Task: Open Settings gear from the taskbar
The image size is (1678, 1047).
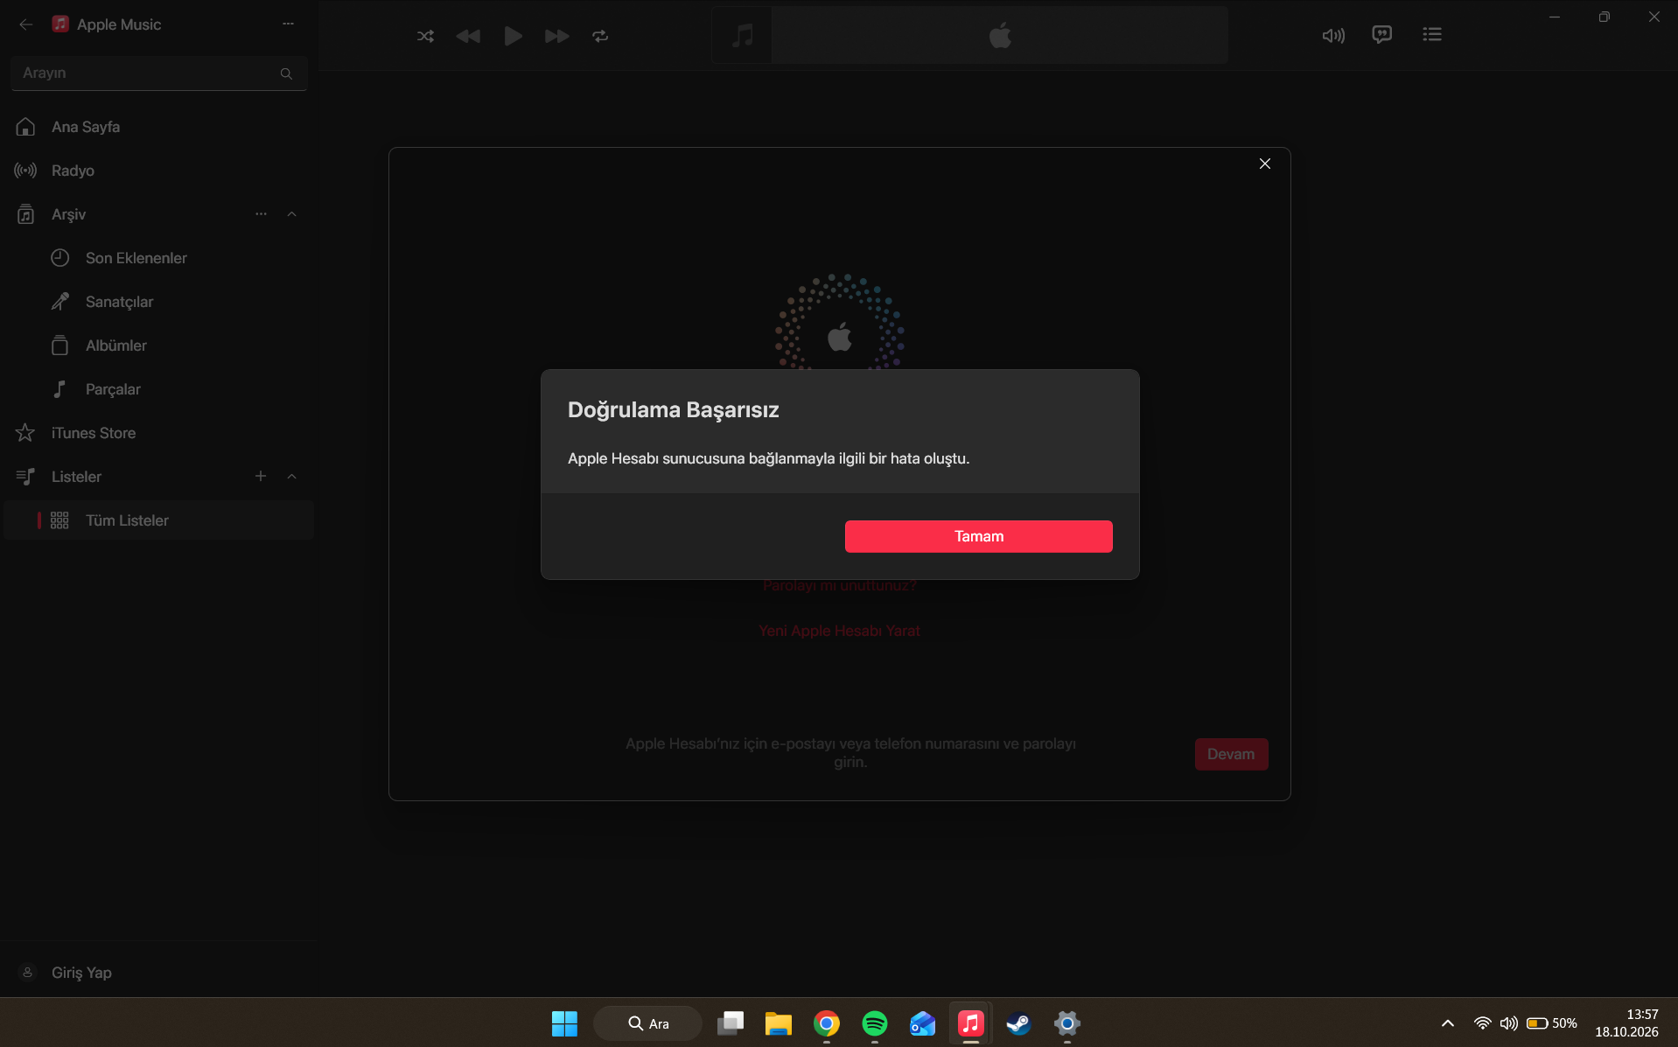Action: tap(1066, 1023)
